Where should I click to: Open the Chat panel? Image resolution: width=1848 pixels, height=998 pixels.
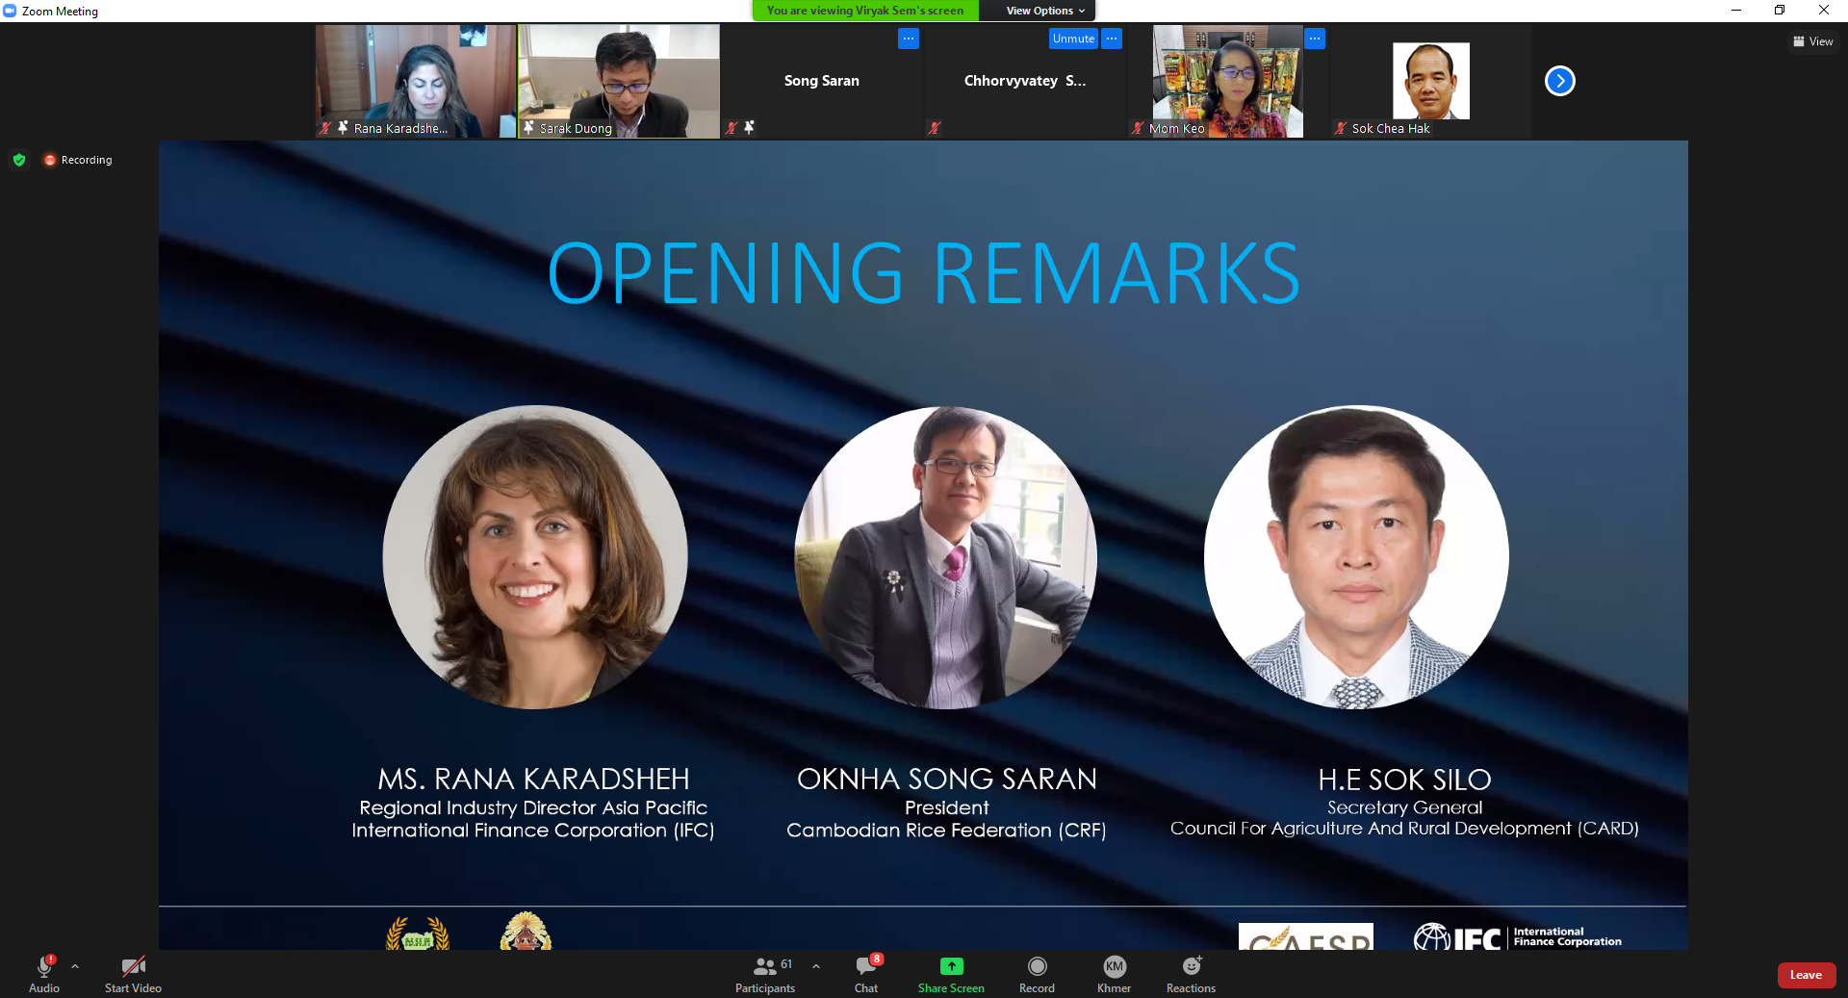coord(866,973)
